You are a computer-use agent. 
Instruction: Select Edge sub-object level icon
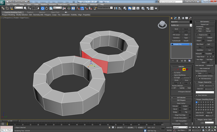point(178,69)
